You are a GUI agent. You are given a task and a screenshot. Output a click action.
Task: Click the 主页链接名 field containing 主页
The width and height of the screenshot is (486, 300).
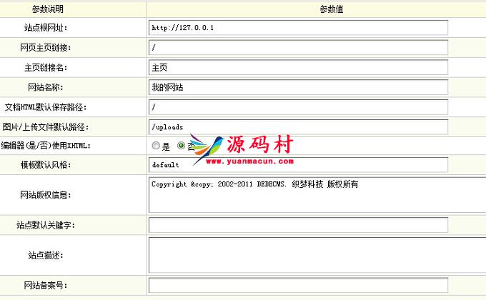pyautogui.click(x=298, y=68)
